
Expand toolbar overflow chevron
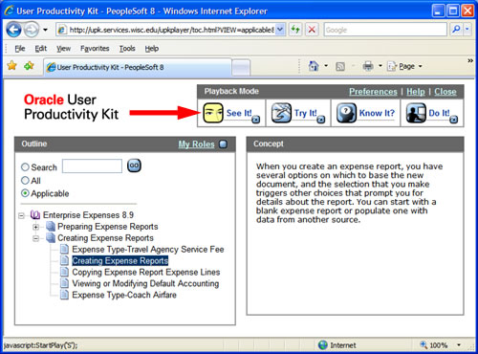coord(469,60)
